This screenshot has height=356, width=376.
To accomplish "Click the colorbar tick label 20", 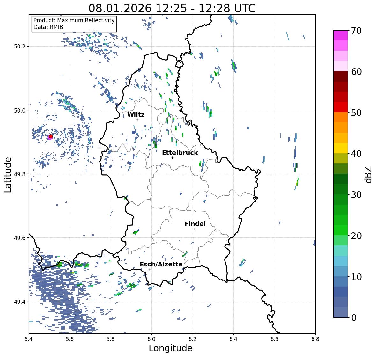I will coord(356,236).
